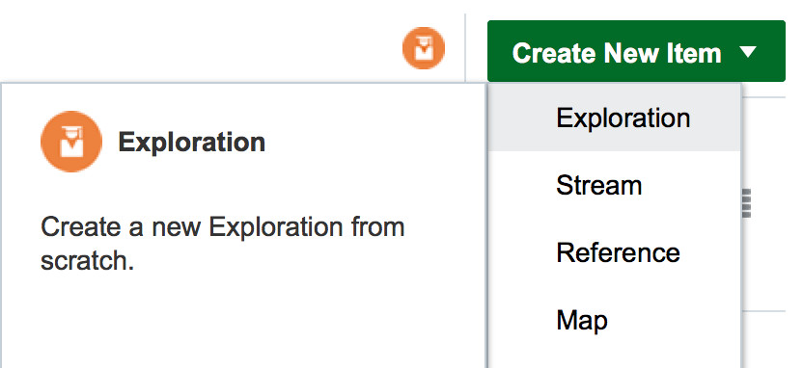The height and width of the screenshot is (368, 803).
Task: Expand the Create New Item dropdown arrow
Action: pos(748,51)
